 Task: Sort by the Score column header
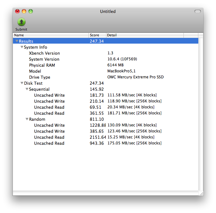tap(97, 35)
